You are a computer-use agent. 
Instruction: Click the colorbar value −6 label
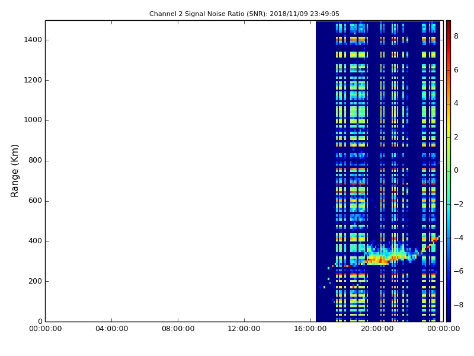point(459,271)
